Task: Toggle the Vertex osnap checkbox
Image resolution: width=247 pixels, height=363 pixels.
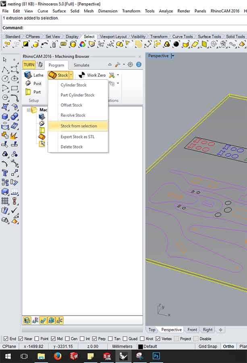Action: (158, 339)
